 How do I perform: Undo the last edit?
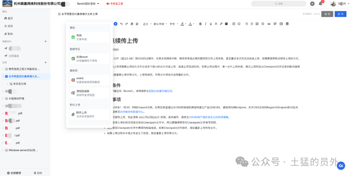click(122, 24)
